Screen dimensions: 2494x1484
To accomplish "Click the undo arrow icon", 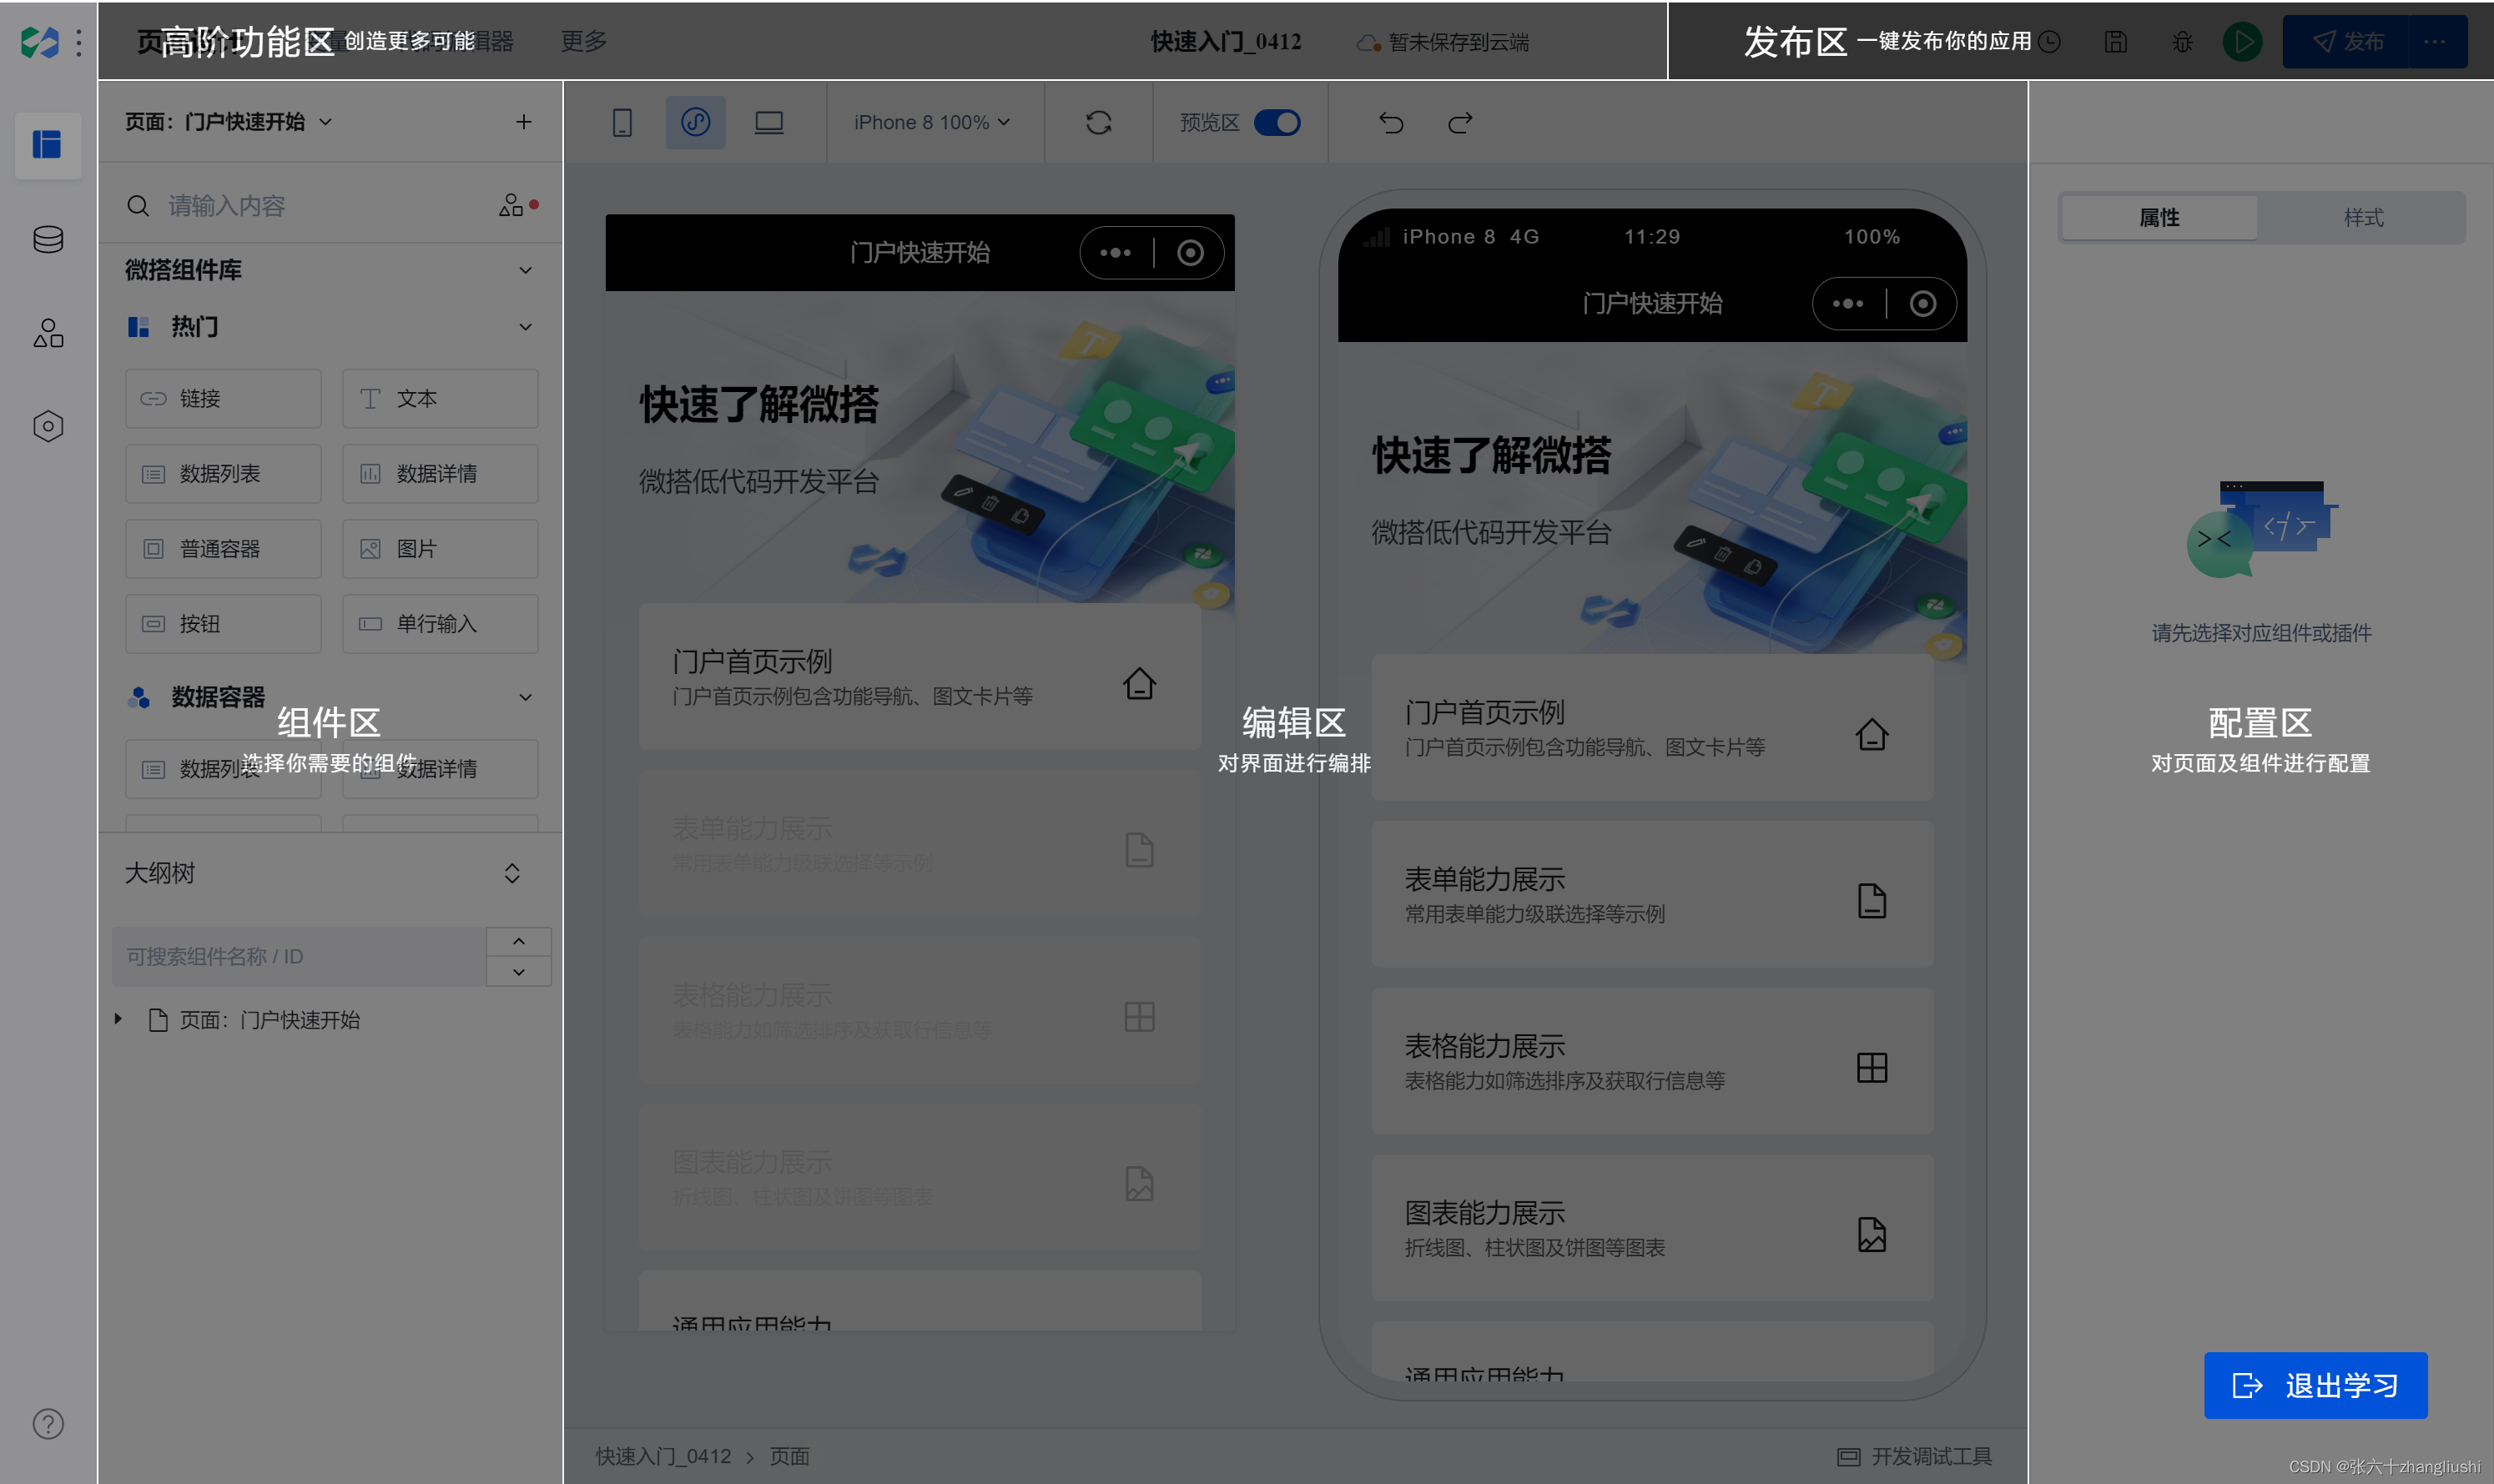I will (x=1391, y=123).
